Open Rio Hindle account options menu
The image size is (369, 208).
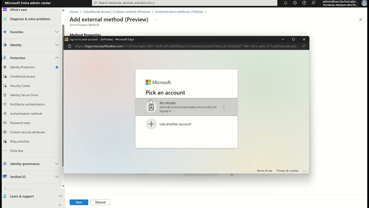pos(224,107)
